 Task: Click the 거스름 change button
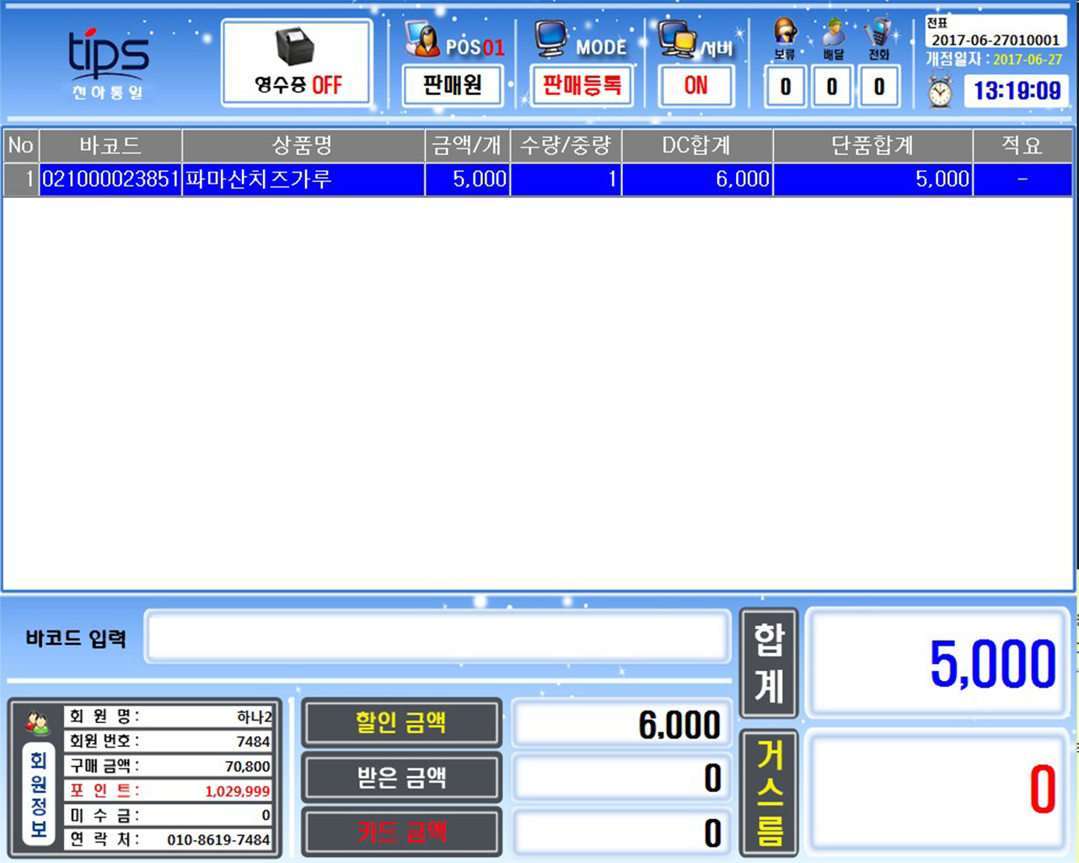point(769,792)
